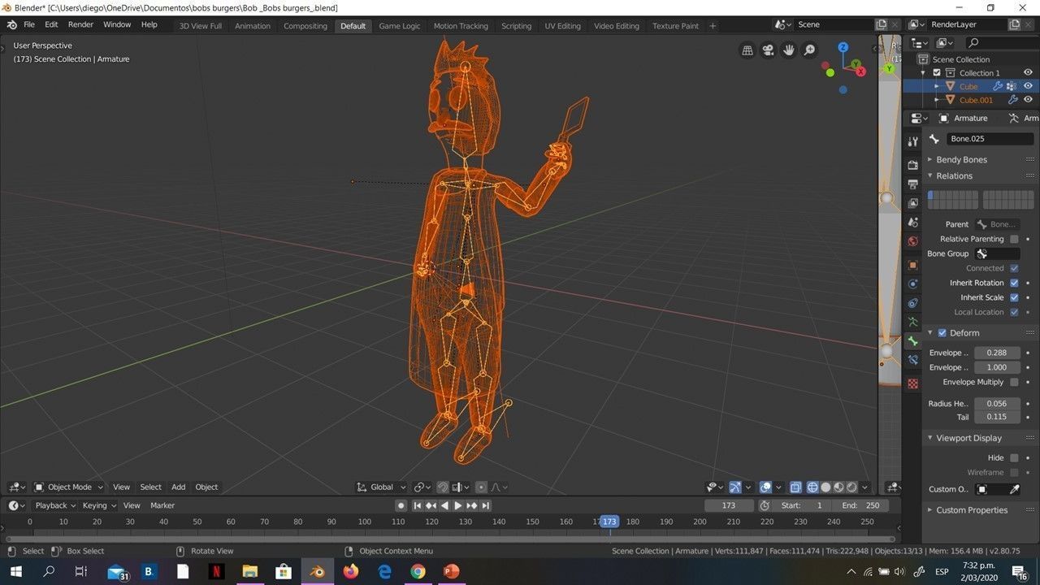This screenshot has height=585, width=1040.
Task: Open the Physics properties tab icon
Action: click(913, 284)
